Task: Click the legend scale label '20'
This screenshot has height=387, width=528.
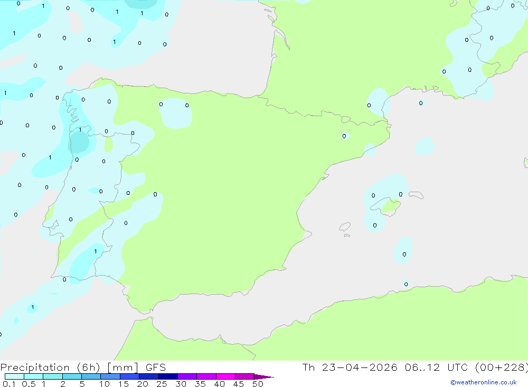Action: click(x=143, y=384)
